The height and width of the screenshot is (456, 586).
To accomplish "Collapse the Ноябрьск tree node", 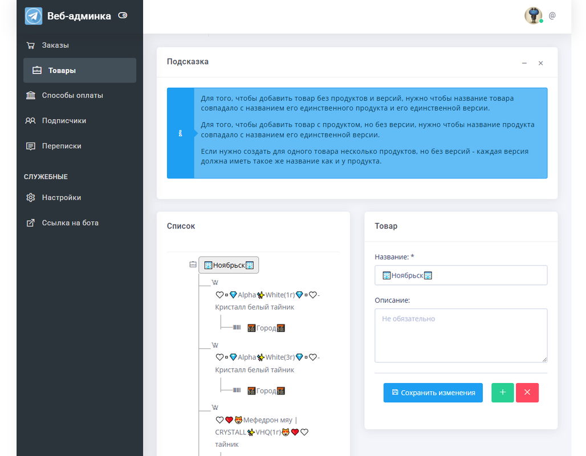I will point(193,264).
